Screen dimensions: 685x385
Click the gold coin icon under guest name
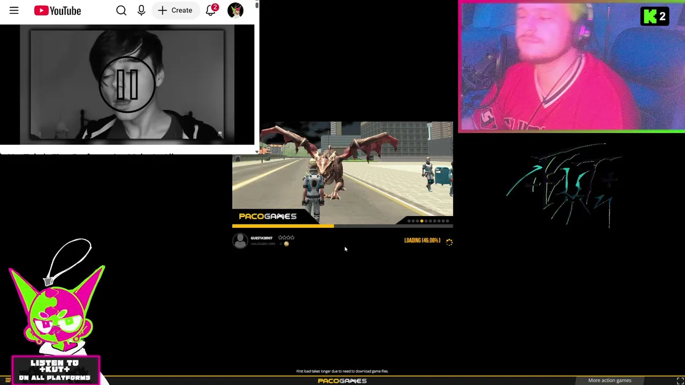tap(286, 244)
